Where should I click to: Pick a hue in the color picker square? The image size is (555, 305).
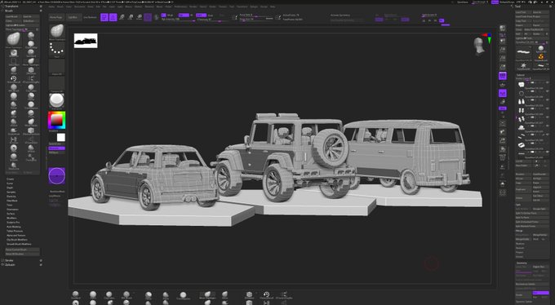pos(56,120)
